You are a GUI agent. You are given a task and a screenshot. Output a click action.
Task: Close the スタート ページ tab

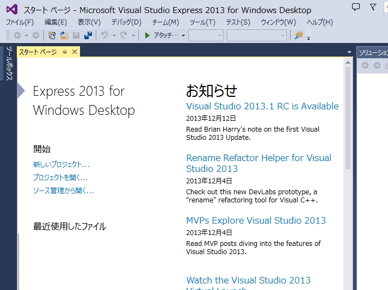[x=75, y=52]
